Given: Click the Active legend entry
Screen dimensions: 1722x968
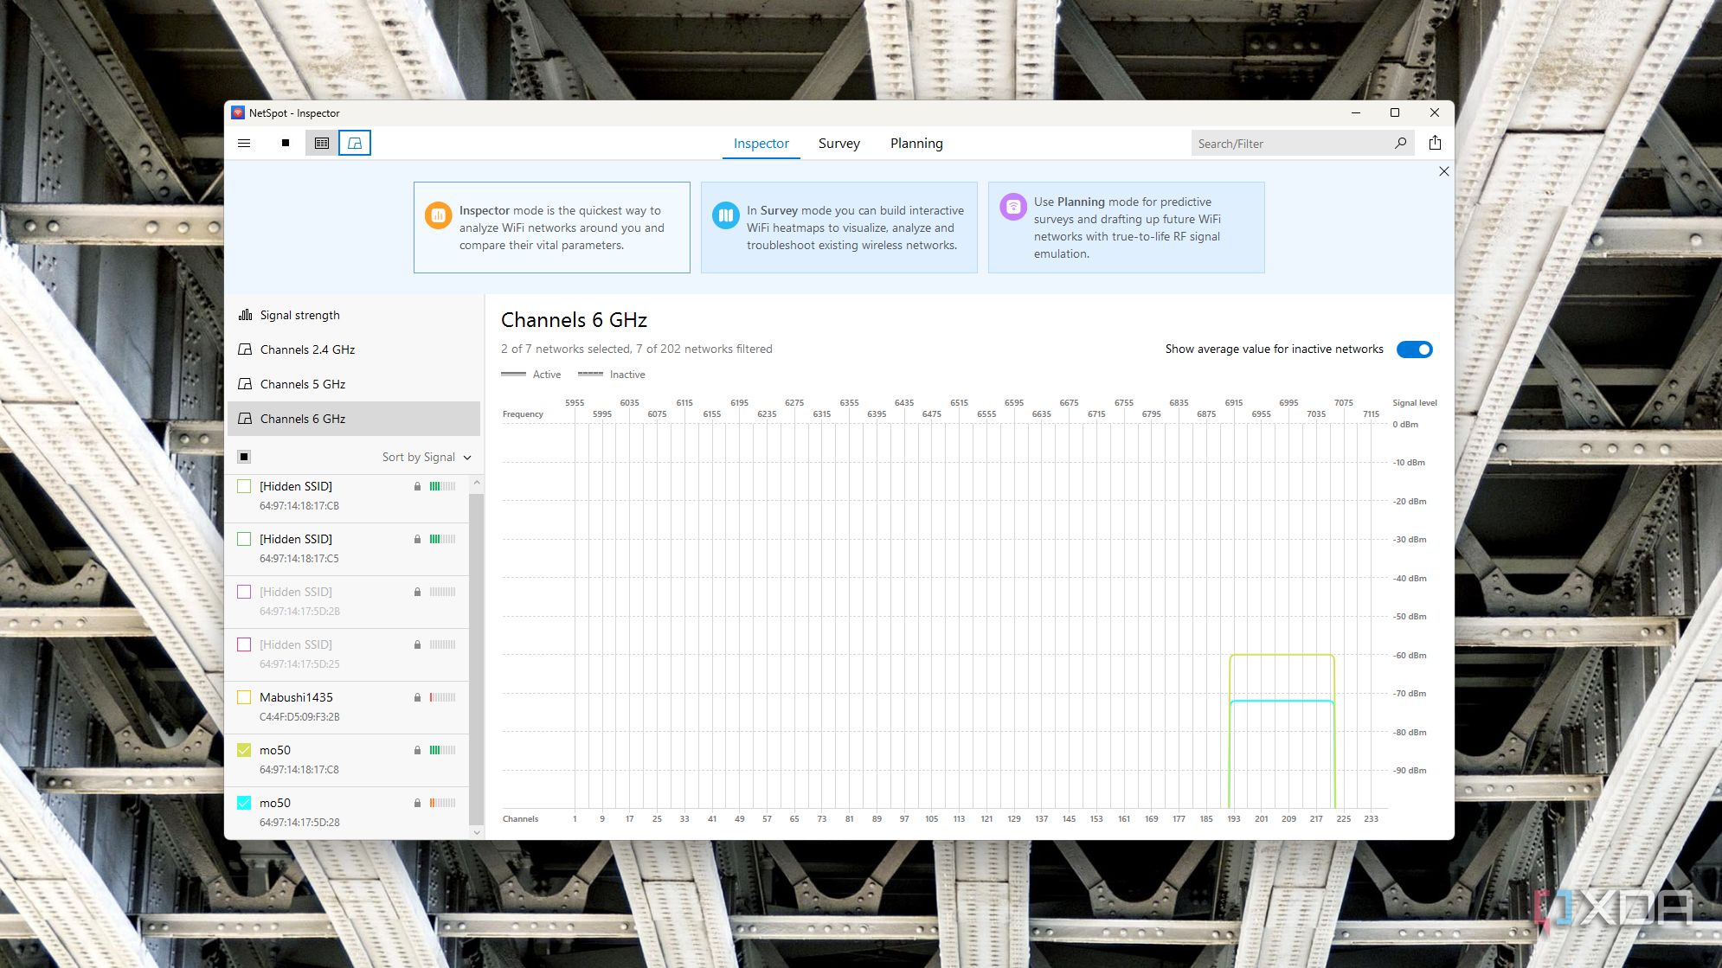Looking at the screenshot, I should click(530, 375).
